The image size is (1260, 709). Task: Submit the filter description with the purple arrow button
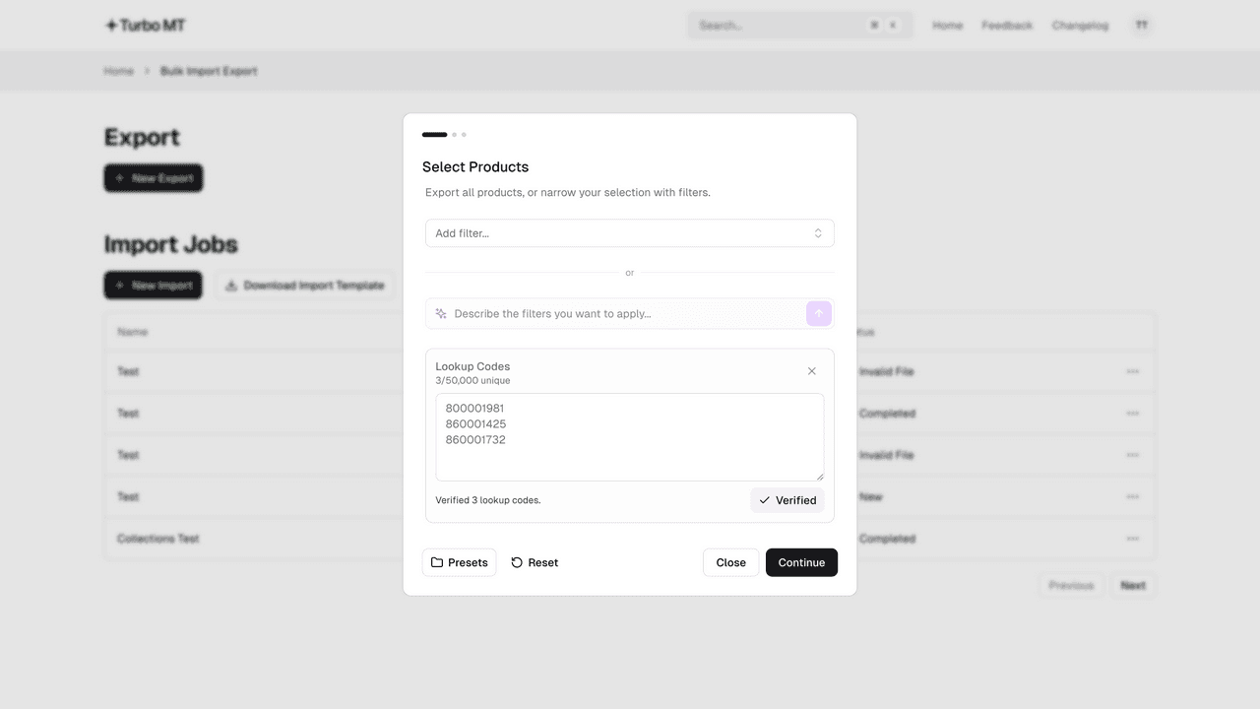point(819,313)
